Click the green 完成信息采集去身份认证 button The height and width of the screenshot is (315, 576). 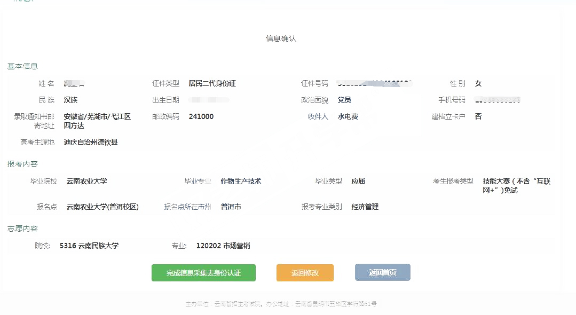point(203,273)
